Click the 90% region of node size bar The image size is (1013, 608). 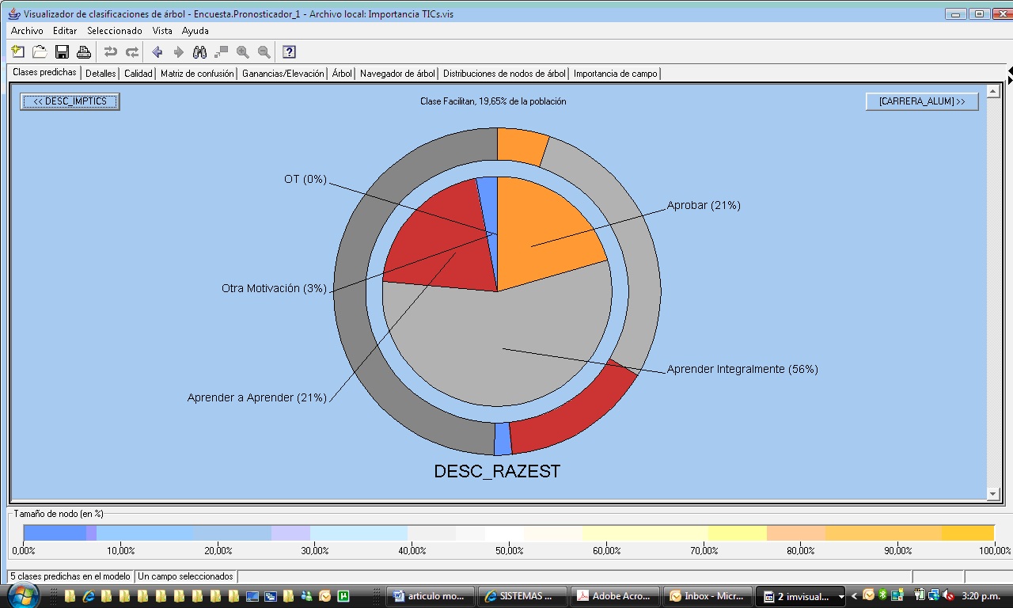(x=897, y=533)
